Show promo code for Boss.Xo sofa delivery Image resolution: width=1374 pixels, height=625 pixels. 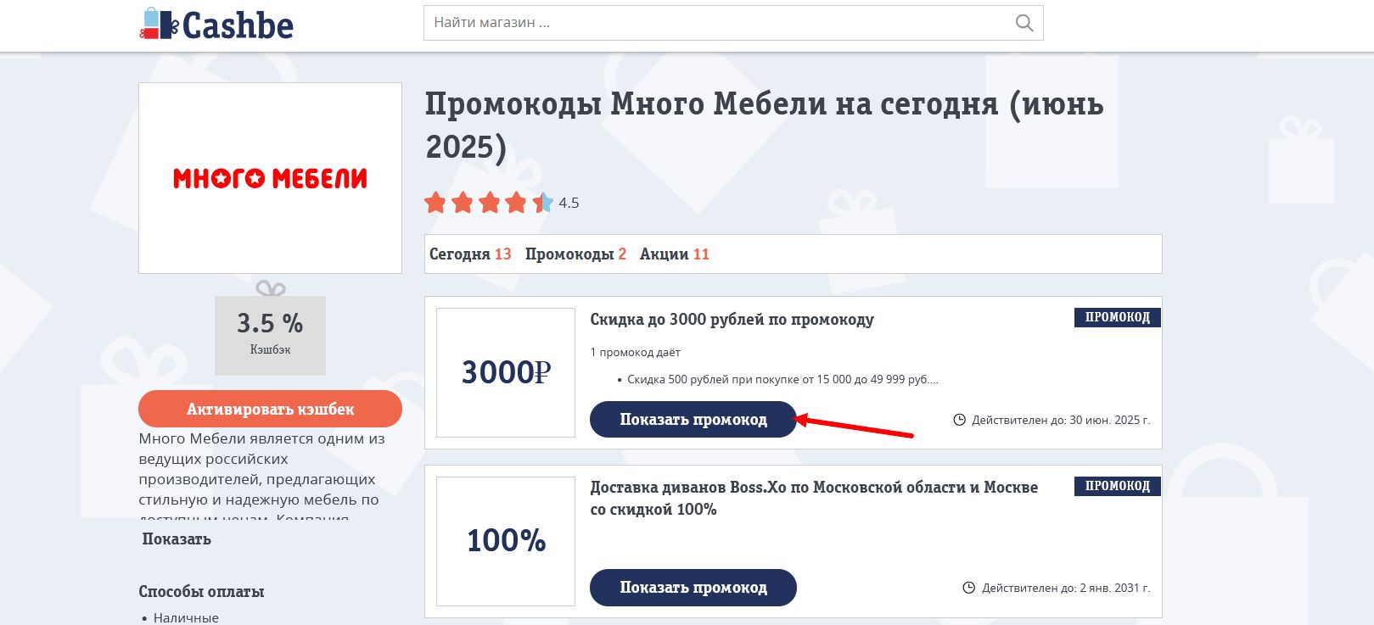(x=693, y=588)
